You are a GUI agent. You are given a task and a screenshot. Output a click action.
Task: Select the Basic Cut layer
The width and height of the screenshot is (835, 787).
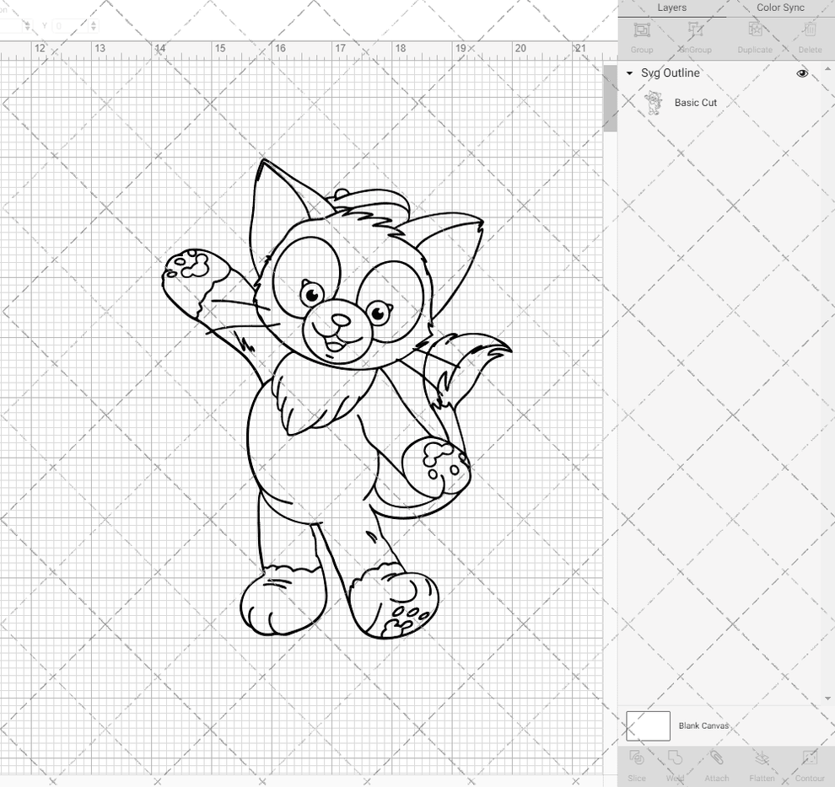pyautogui.click(x=696, y=102)
